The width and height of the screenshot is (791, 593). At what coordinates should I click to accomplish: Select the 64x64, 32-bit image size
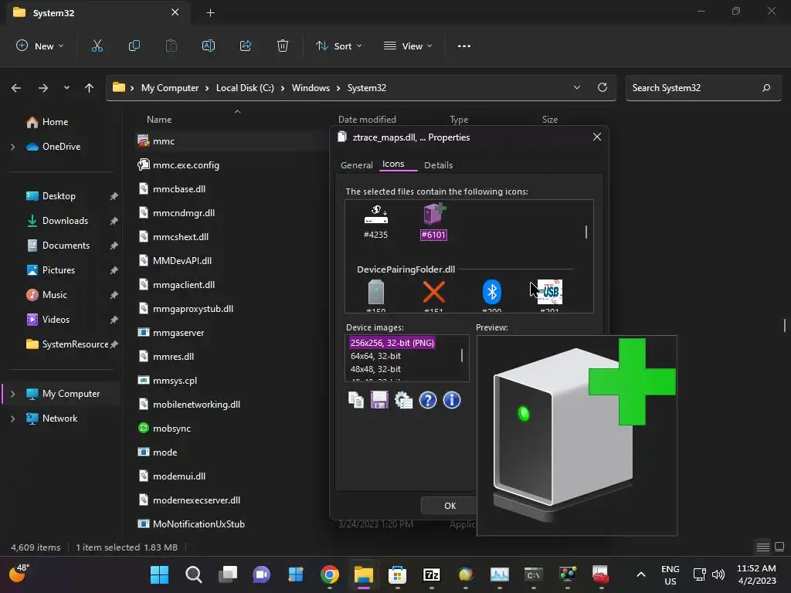click(x=376, y=355)
